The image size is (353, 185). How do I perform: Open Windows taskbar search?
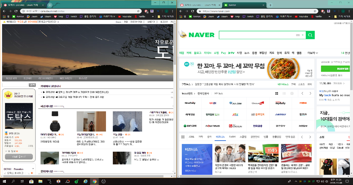click(x=13, y=182)
